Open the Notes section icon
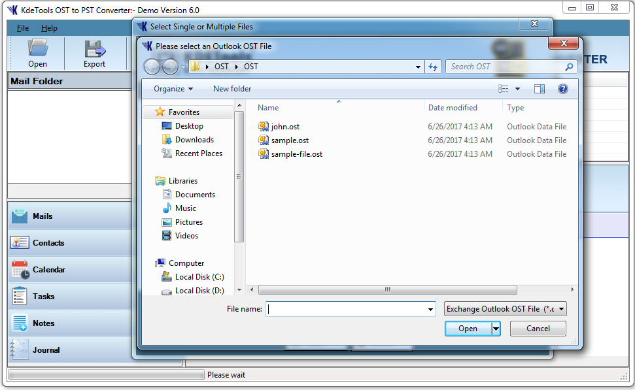635x390 pixels. pos(20,323)
